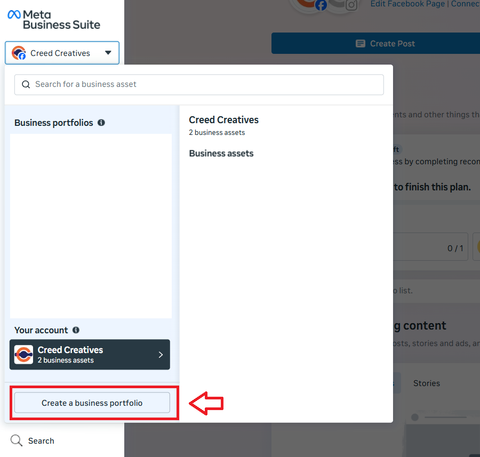Open the Creed Creatives account dropdown
Image resolution: width=480 pixels, height=457 pixels.
(62, 53)
